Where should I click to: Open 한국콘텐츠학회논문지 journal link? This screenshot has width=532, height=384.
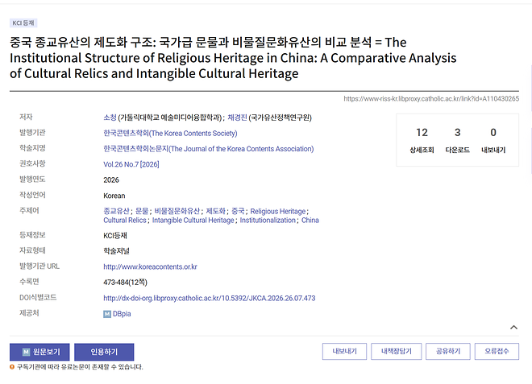tap(208, 149)
